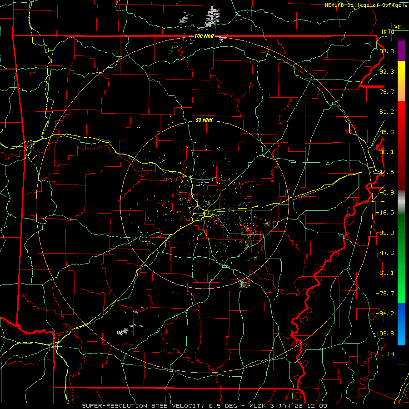Click the -78.7 value on velocity scale
This screenshot has width=409, height=409.
(385, 294)
